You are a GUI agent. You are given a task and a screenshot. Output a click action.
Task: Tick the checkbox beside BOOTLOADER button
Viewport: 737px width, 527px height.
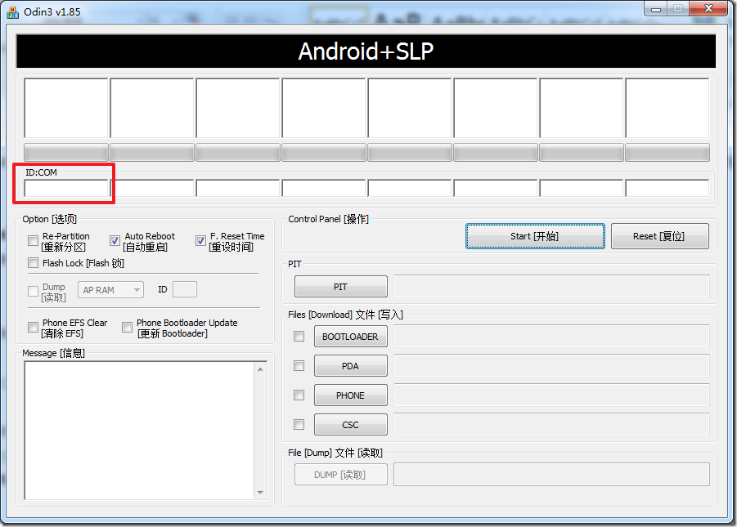point(299,337)
